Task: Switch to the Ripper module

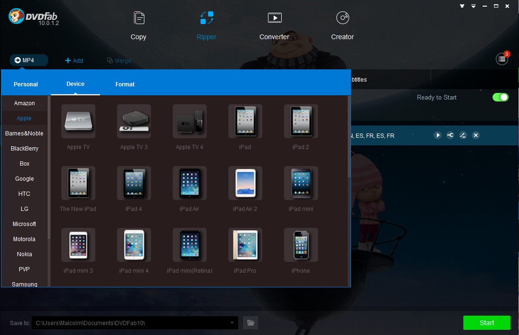Action: (x=207, y=26)
